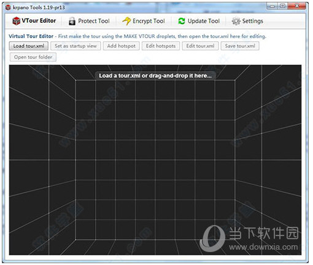Image resolution: width=313 pixels, height=265 pixels.
Task: Open the Protect Tool tab
Action: pyautogui.click(x=89, y=21)
